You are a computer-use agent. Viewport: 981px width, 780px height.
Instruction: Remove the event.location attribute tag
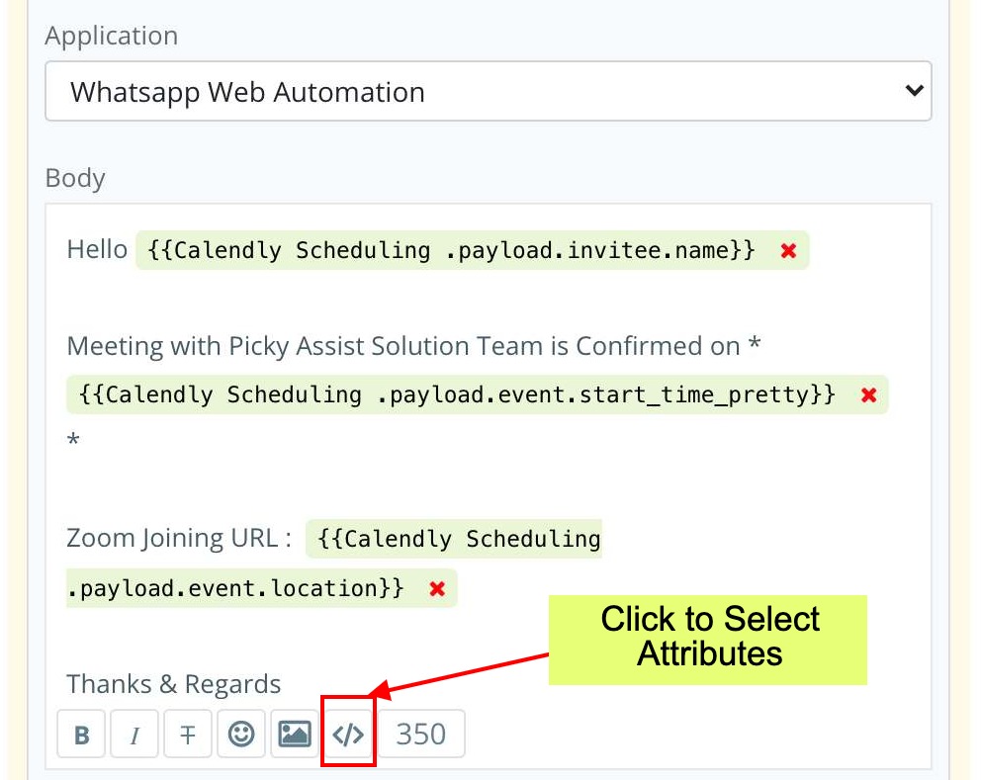click(437, 588)
